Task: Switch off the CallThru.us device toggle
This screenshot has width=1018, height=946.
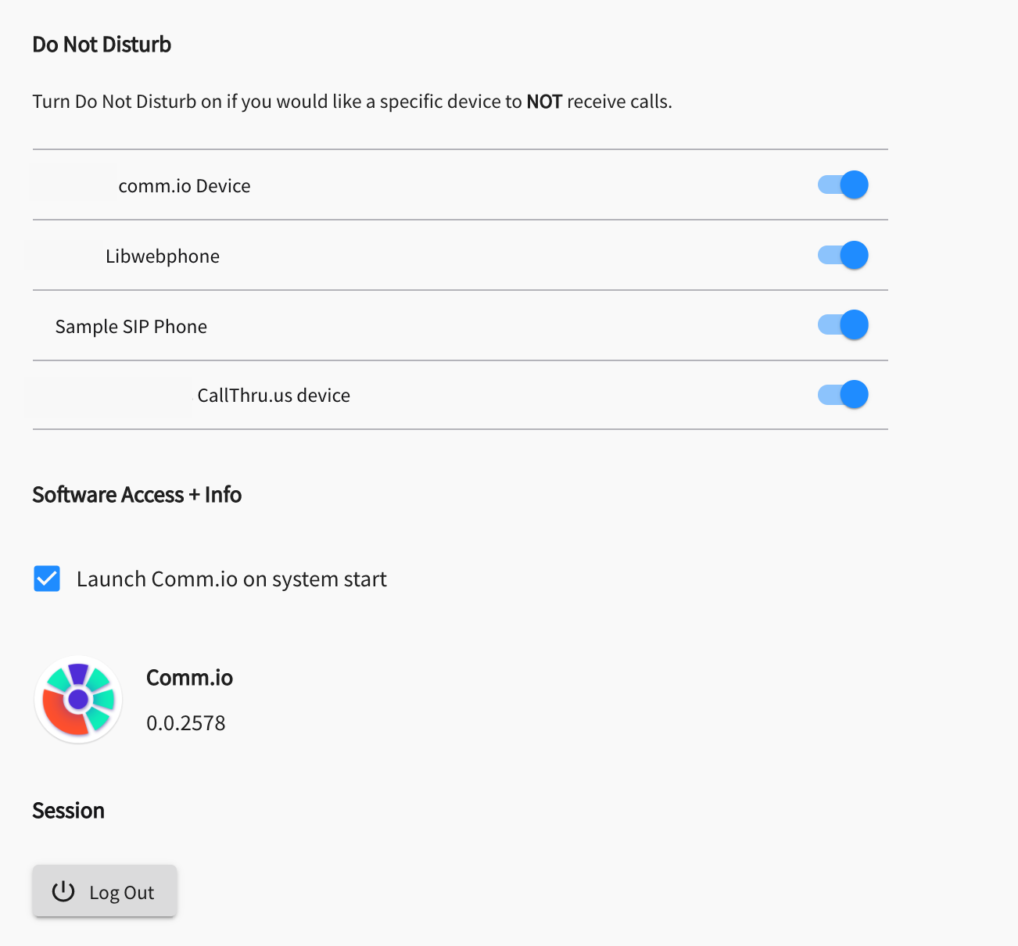Action: coord(843,395)
